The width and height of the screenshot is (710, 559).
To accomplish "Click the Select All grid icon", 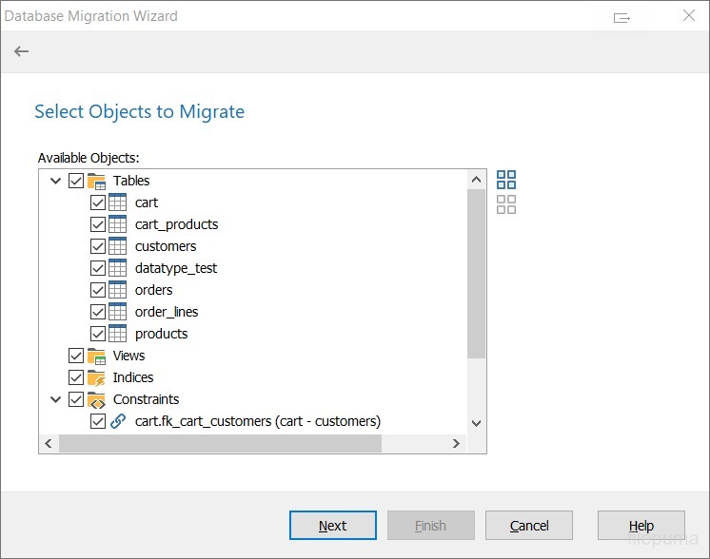I will click(506, 180).
